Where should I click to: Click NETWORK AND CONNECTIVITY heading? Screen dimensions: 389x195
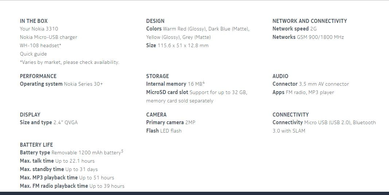pos(310,21)
